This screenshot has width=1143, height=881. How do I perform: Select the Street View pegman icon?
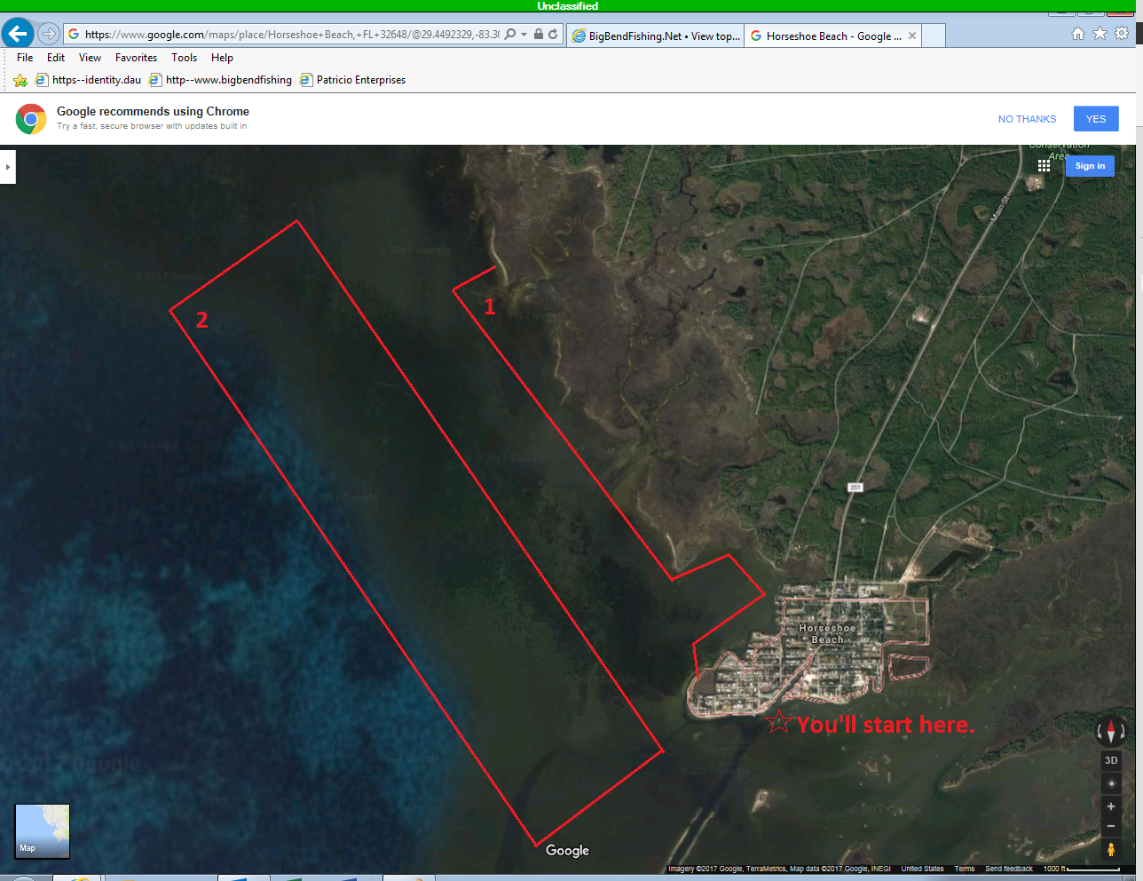[x=1111, y=850]
